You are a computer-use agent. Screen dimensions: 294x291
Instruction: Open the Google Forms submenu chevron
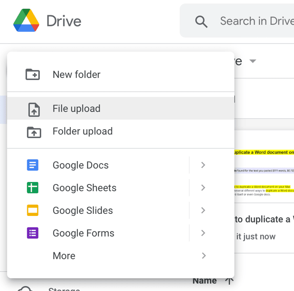pos(203,233)
